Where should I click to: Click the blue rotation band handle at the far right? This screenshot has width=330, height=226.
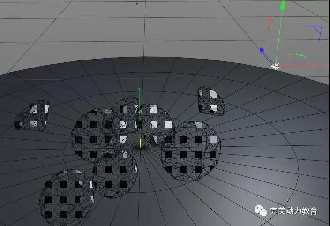pyautogui.click(x=315, y=32)
